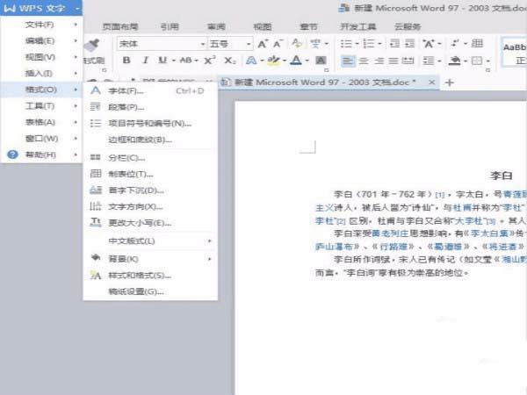The height and width of the screenshot is (395, 527).
Task: Expand bullet list dropdown arrow
Action: tap(357, 44)
